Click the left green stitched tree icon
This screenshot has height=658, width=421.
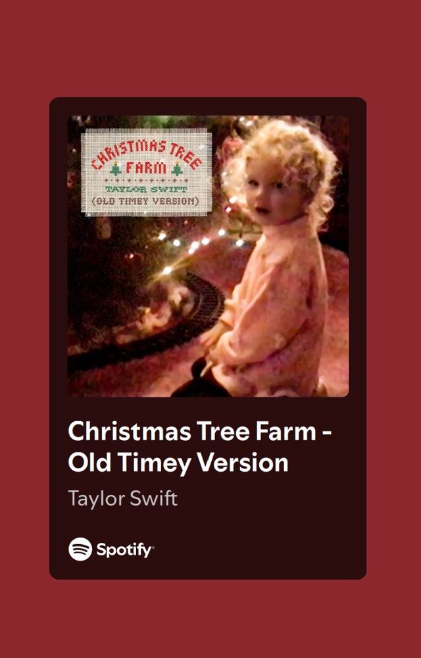(115, 168)
